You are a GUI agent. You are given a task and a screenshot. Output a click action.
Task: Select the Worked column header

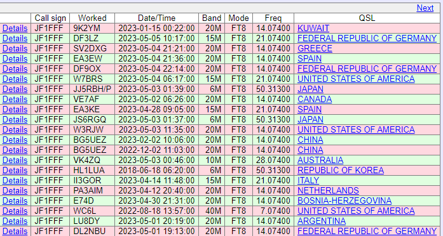coord(92,18)
